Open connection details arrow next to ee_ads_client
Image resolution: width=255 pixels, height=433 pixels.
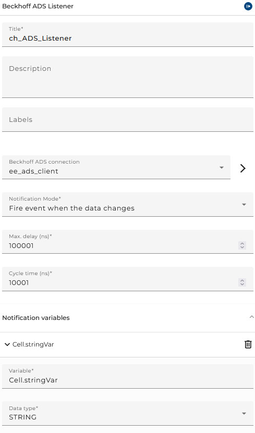coord(242,168)
